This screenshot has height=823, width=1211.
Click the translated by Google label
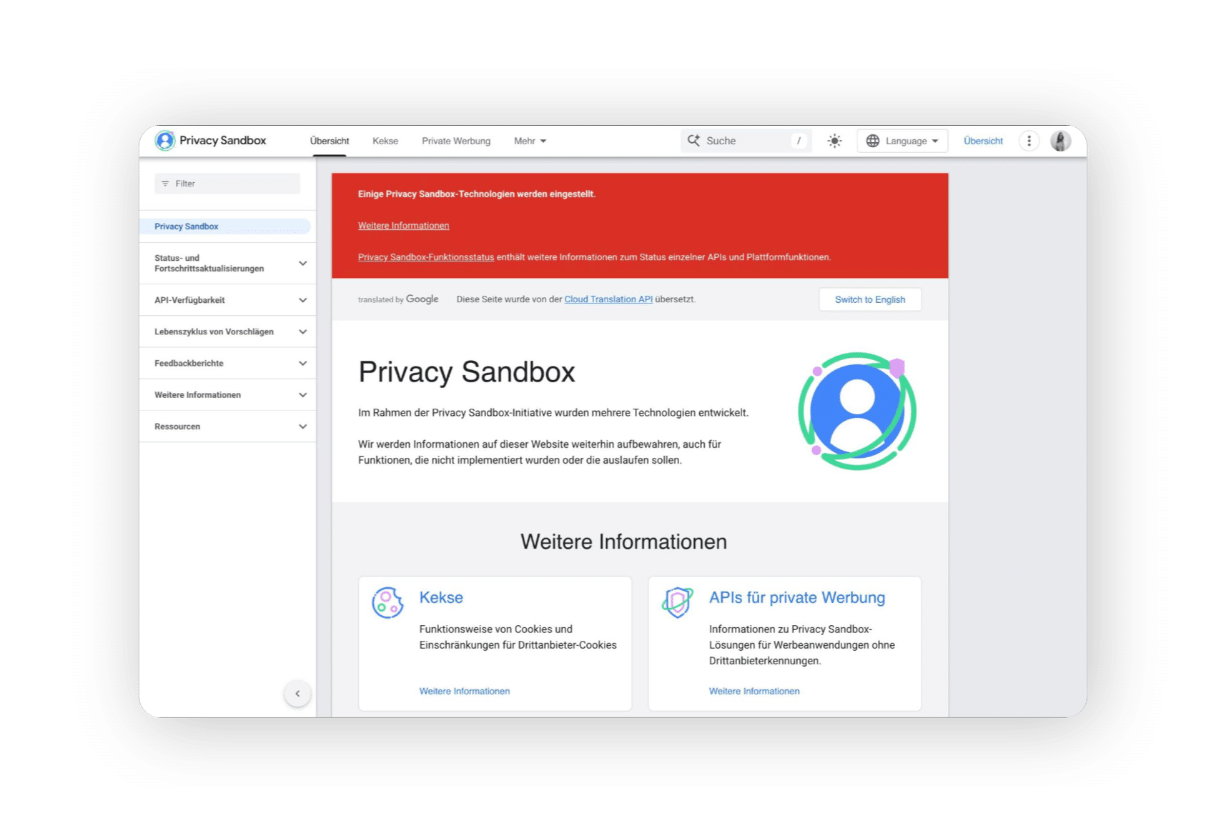[x=398, y=299]
